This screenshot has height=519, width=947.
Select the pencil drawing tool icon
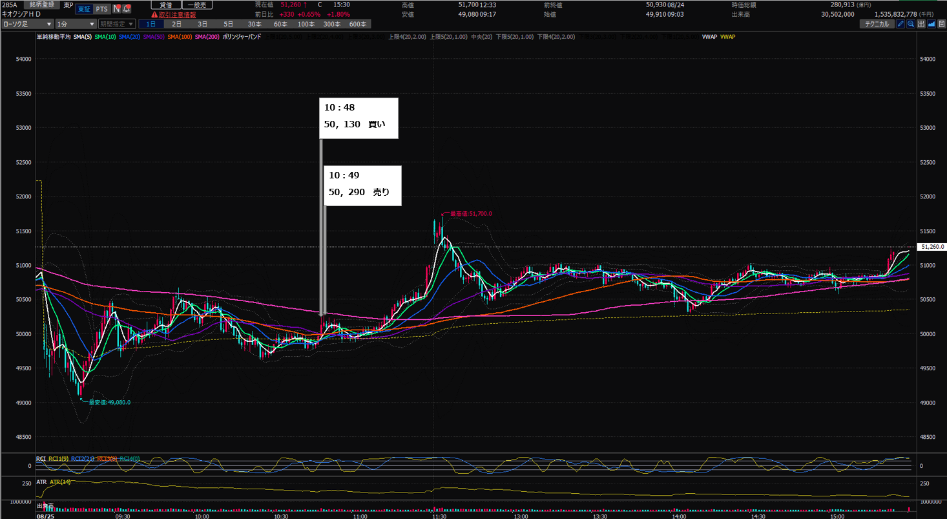click(900, 24)
